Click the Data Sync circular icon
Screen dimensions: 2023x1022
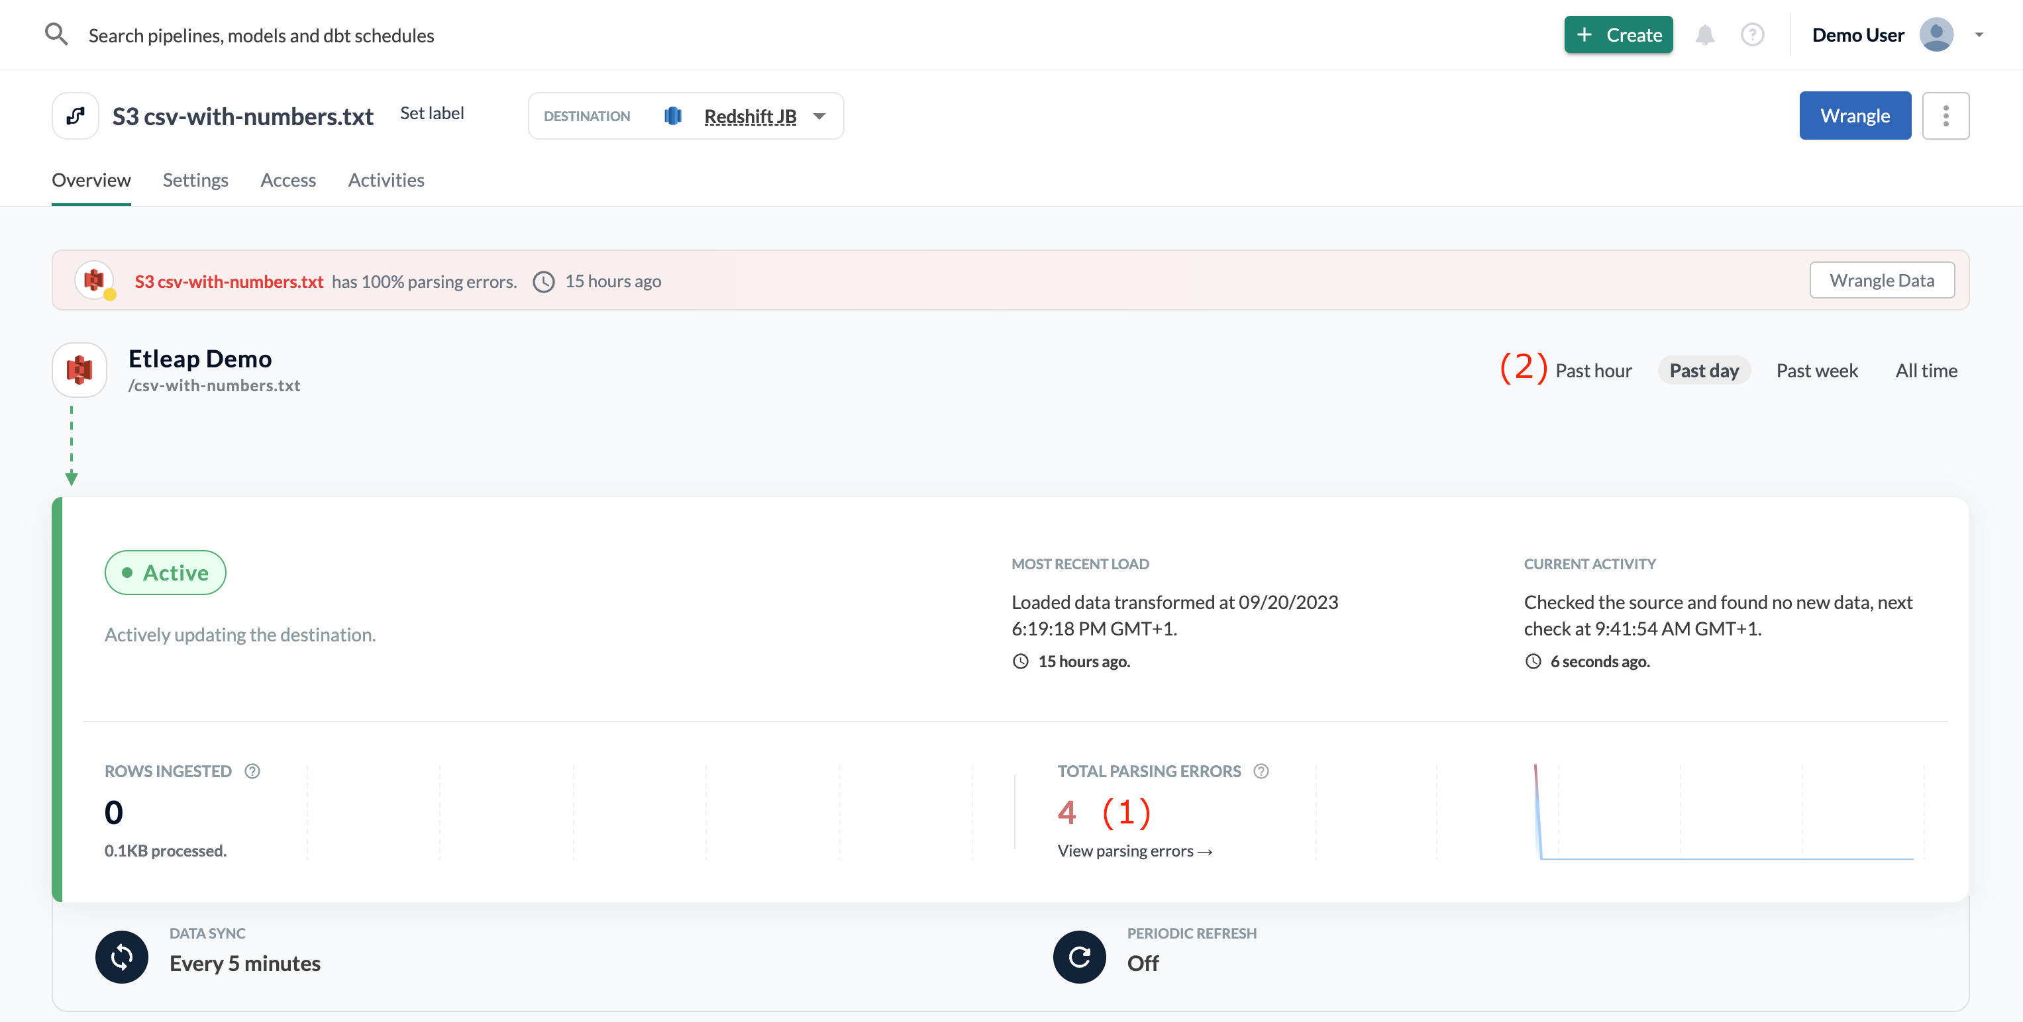pos(122,957)
